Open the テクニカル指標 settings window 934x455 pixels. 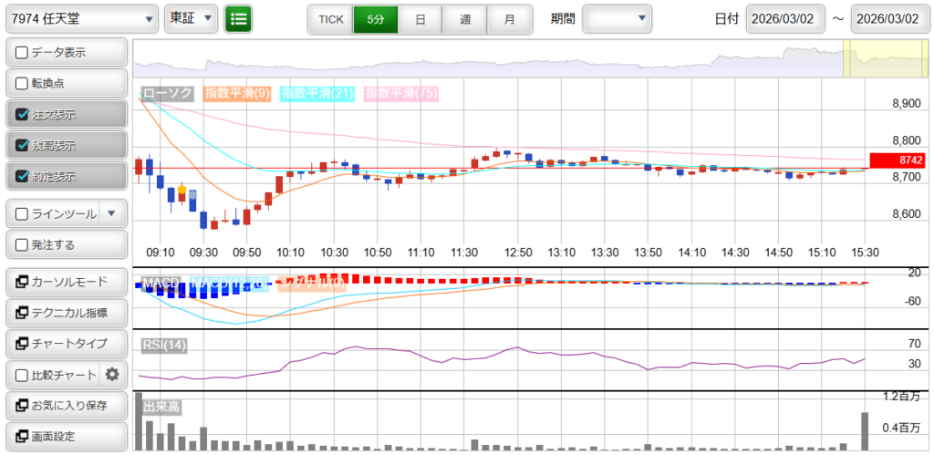[66, 313]
